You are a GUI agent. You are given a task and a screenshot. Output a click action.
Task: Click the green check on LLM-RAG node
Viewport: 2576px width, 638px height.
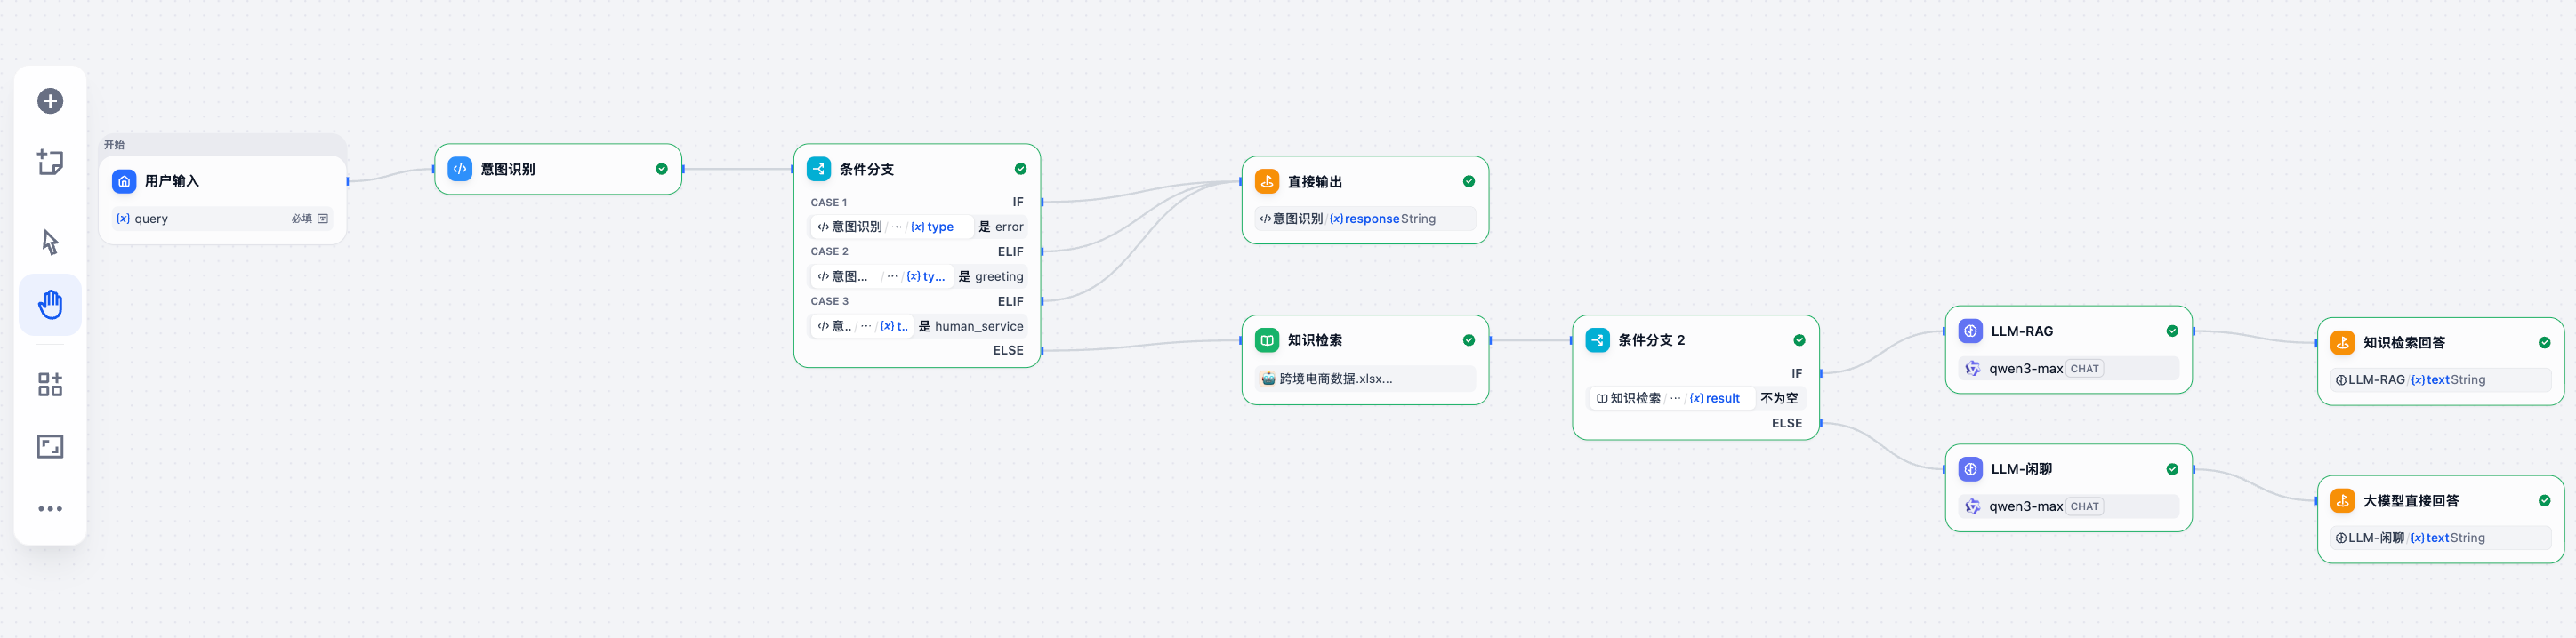[2172, 331]
